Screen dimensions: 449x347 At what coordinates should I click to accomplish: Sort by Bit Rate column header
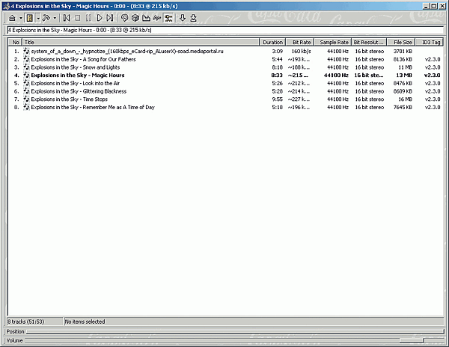tap(300, 42)
